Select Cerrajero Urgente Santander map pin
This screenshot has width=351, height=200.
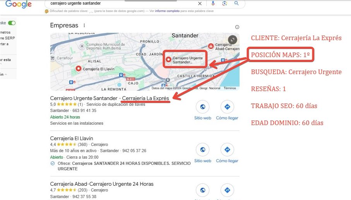(168, 59)
